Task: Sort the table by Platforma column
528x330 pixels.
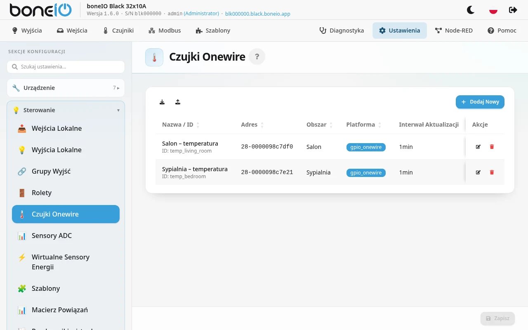Action: (379, 125)
